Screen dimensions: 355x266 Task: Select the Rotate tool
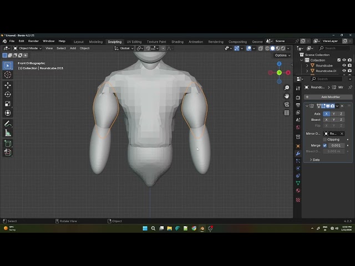pyautogui.click(x=8, y=94)
